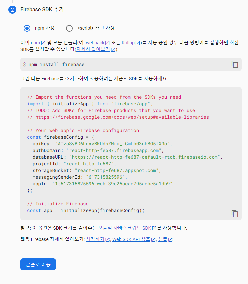
Task: Select the <script> 태그 사용 radio option
Action: click(x=69, y=28)
